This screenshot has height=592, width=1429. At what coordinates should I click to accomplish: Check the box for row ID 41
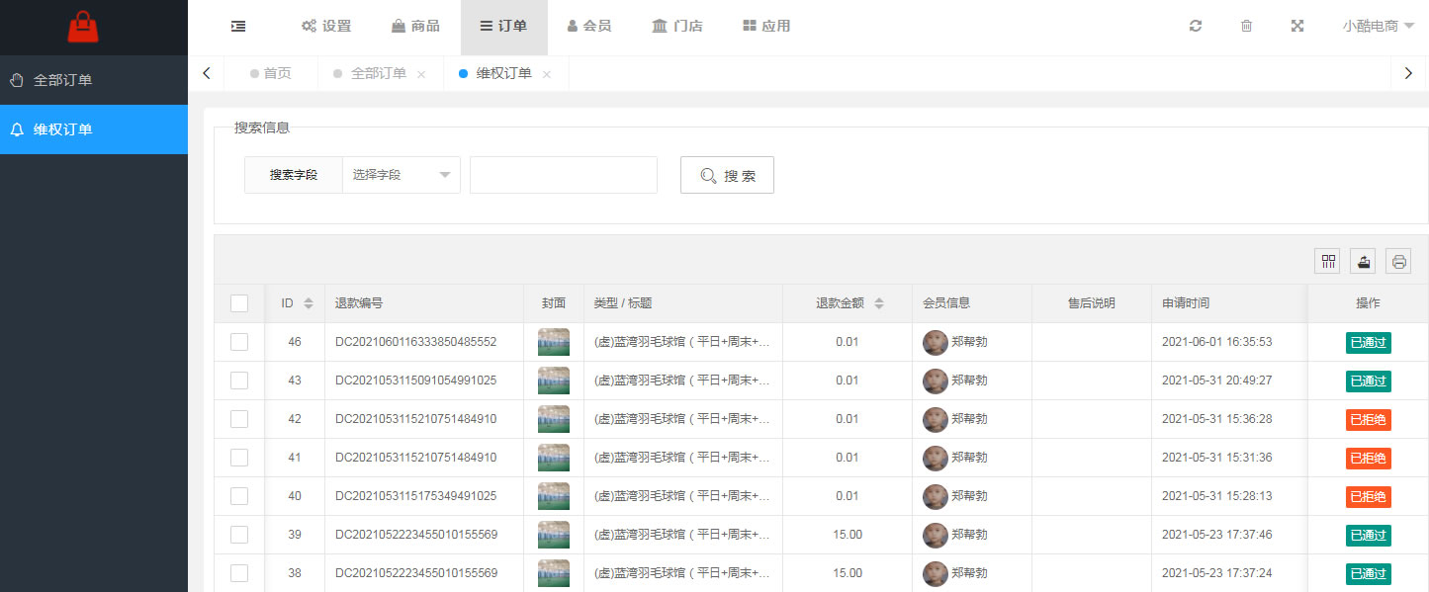point(239,458)
